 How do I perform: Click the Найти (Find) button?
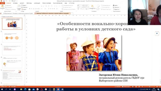(x=115, y=5)
